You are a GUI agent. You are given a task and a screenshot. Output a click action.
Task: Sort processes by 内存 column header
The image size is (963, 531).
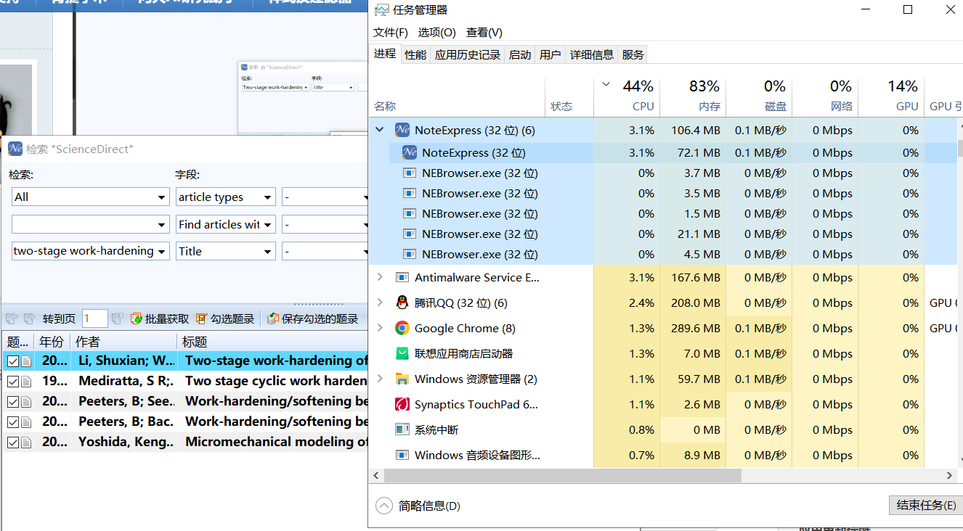(x=694, y=96)
